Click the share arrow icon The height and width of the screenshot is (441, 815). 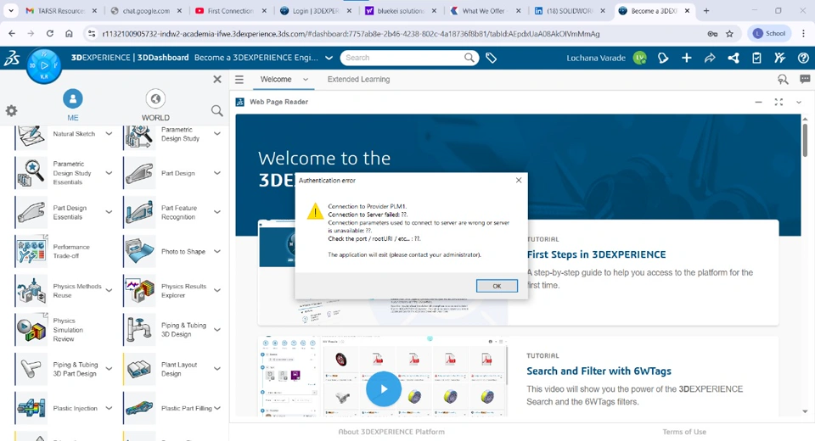click(710, 59)
